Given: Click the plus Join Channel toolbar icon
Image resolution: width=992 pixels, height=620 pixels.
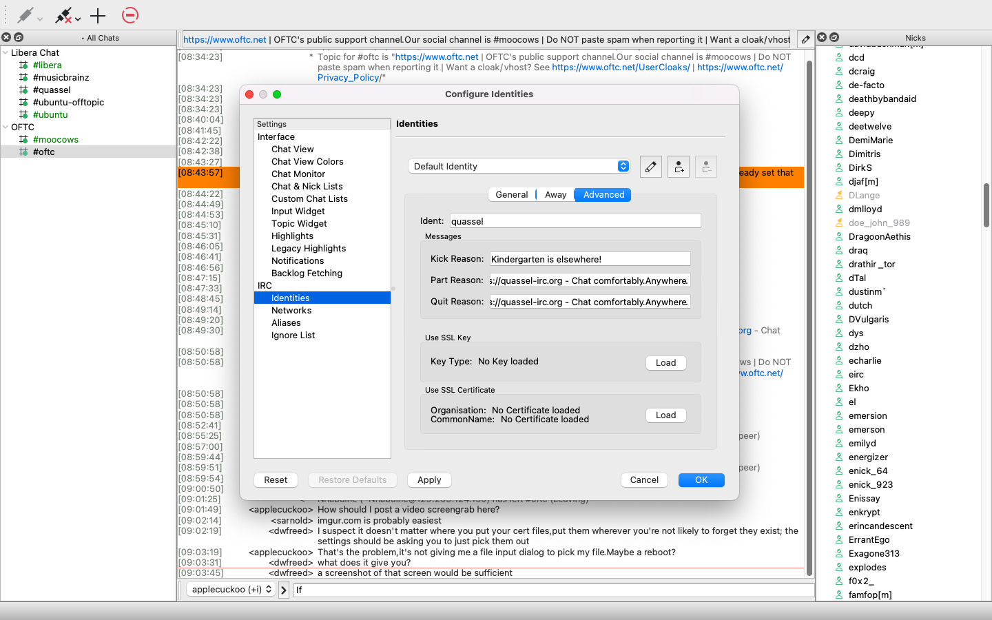Looking at the screenshot, I should pyautogui.click(x=98, y=15).
